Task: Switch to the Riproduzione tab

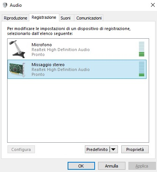Action: click(x=15, y=18)
